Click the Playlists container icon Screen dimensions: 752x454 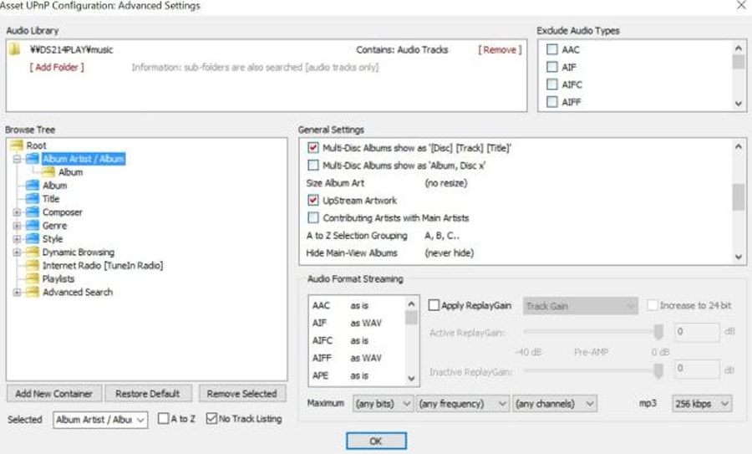pos(33,279)
